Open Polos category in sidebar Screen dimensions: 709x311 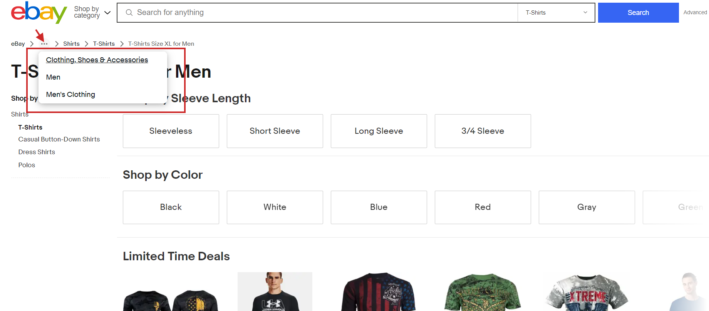click(27, 165)
